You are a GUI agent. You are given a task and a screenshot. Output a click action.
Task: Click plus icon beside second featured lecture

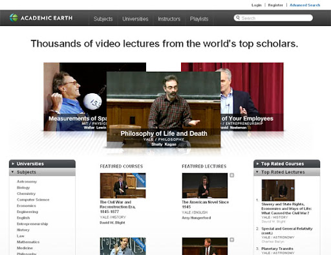point(231,239)
